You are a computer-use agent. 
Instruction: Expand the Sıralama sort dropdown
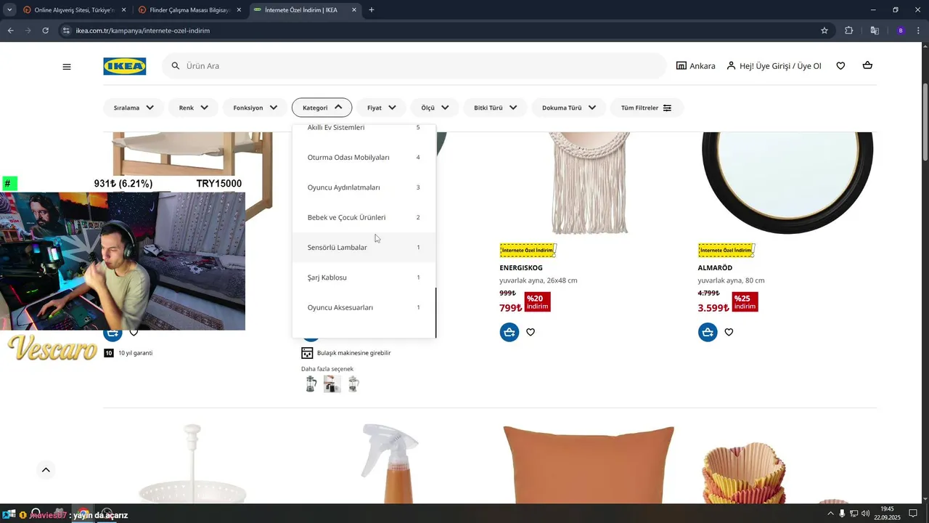134,108
